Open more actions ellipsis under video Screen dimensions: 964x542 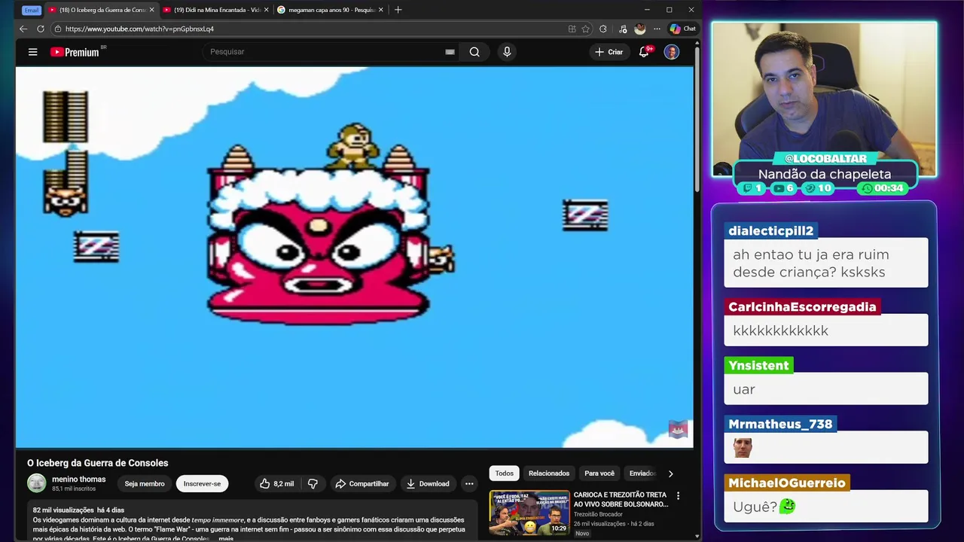click(469, 483)
